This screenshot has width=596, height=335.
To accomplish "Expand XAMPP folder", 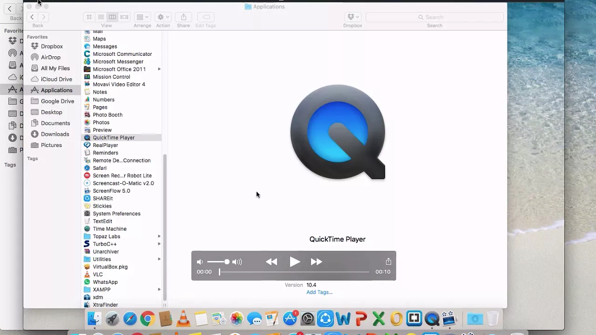I will [x=159, y=289].
